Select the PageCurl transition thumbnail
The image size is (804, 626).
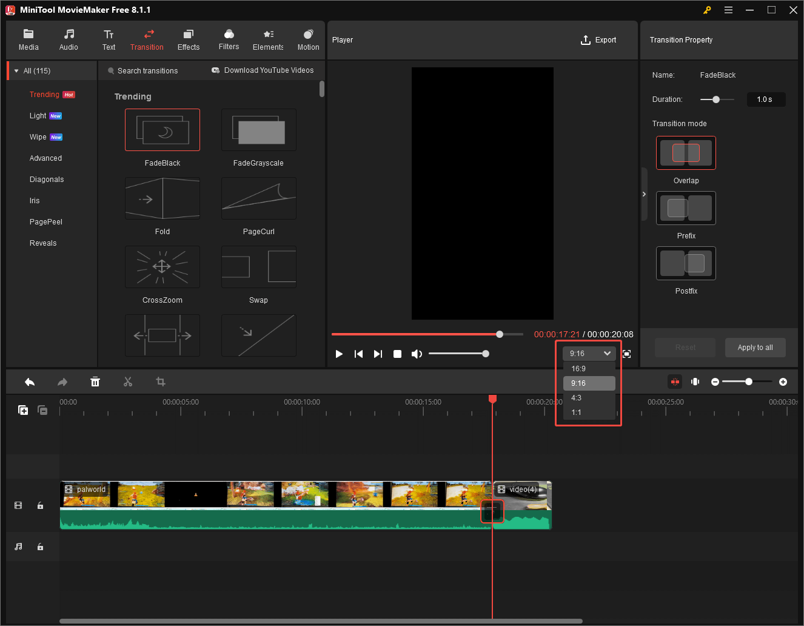tap(259, 198)
